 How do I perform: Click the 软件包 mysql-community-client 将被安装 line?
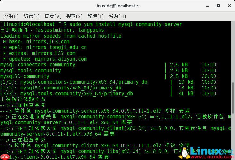coord(95,146)
